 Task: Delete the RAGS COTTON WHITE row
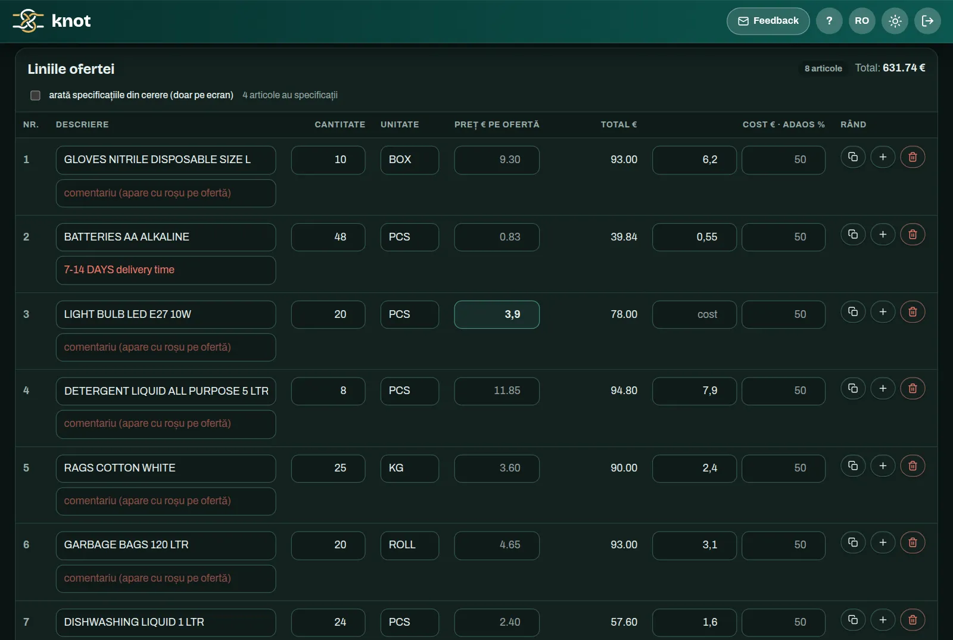[x=912, y=466]
